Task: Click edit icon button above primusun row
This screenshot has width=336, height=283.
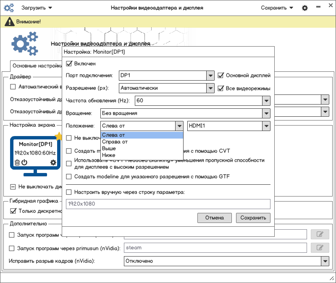Action: pyautogui.click(x=320, y=234)
